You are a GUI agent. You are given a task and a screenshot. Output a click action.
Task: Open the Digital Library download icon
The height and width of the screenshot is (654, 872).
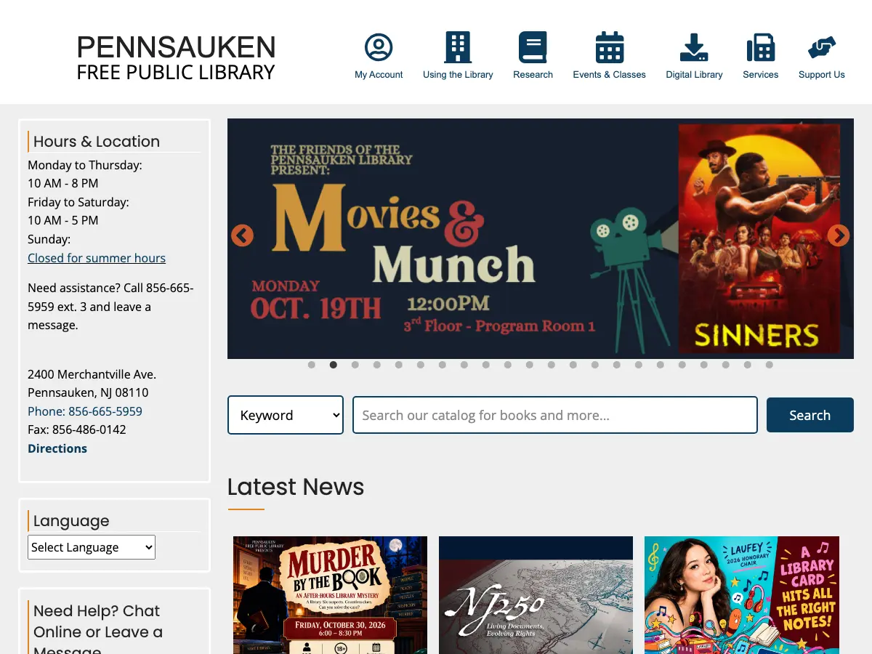pos(694,47)
